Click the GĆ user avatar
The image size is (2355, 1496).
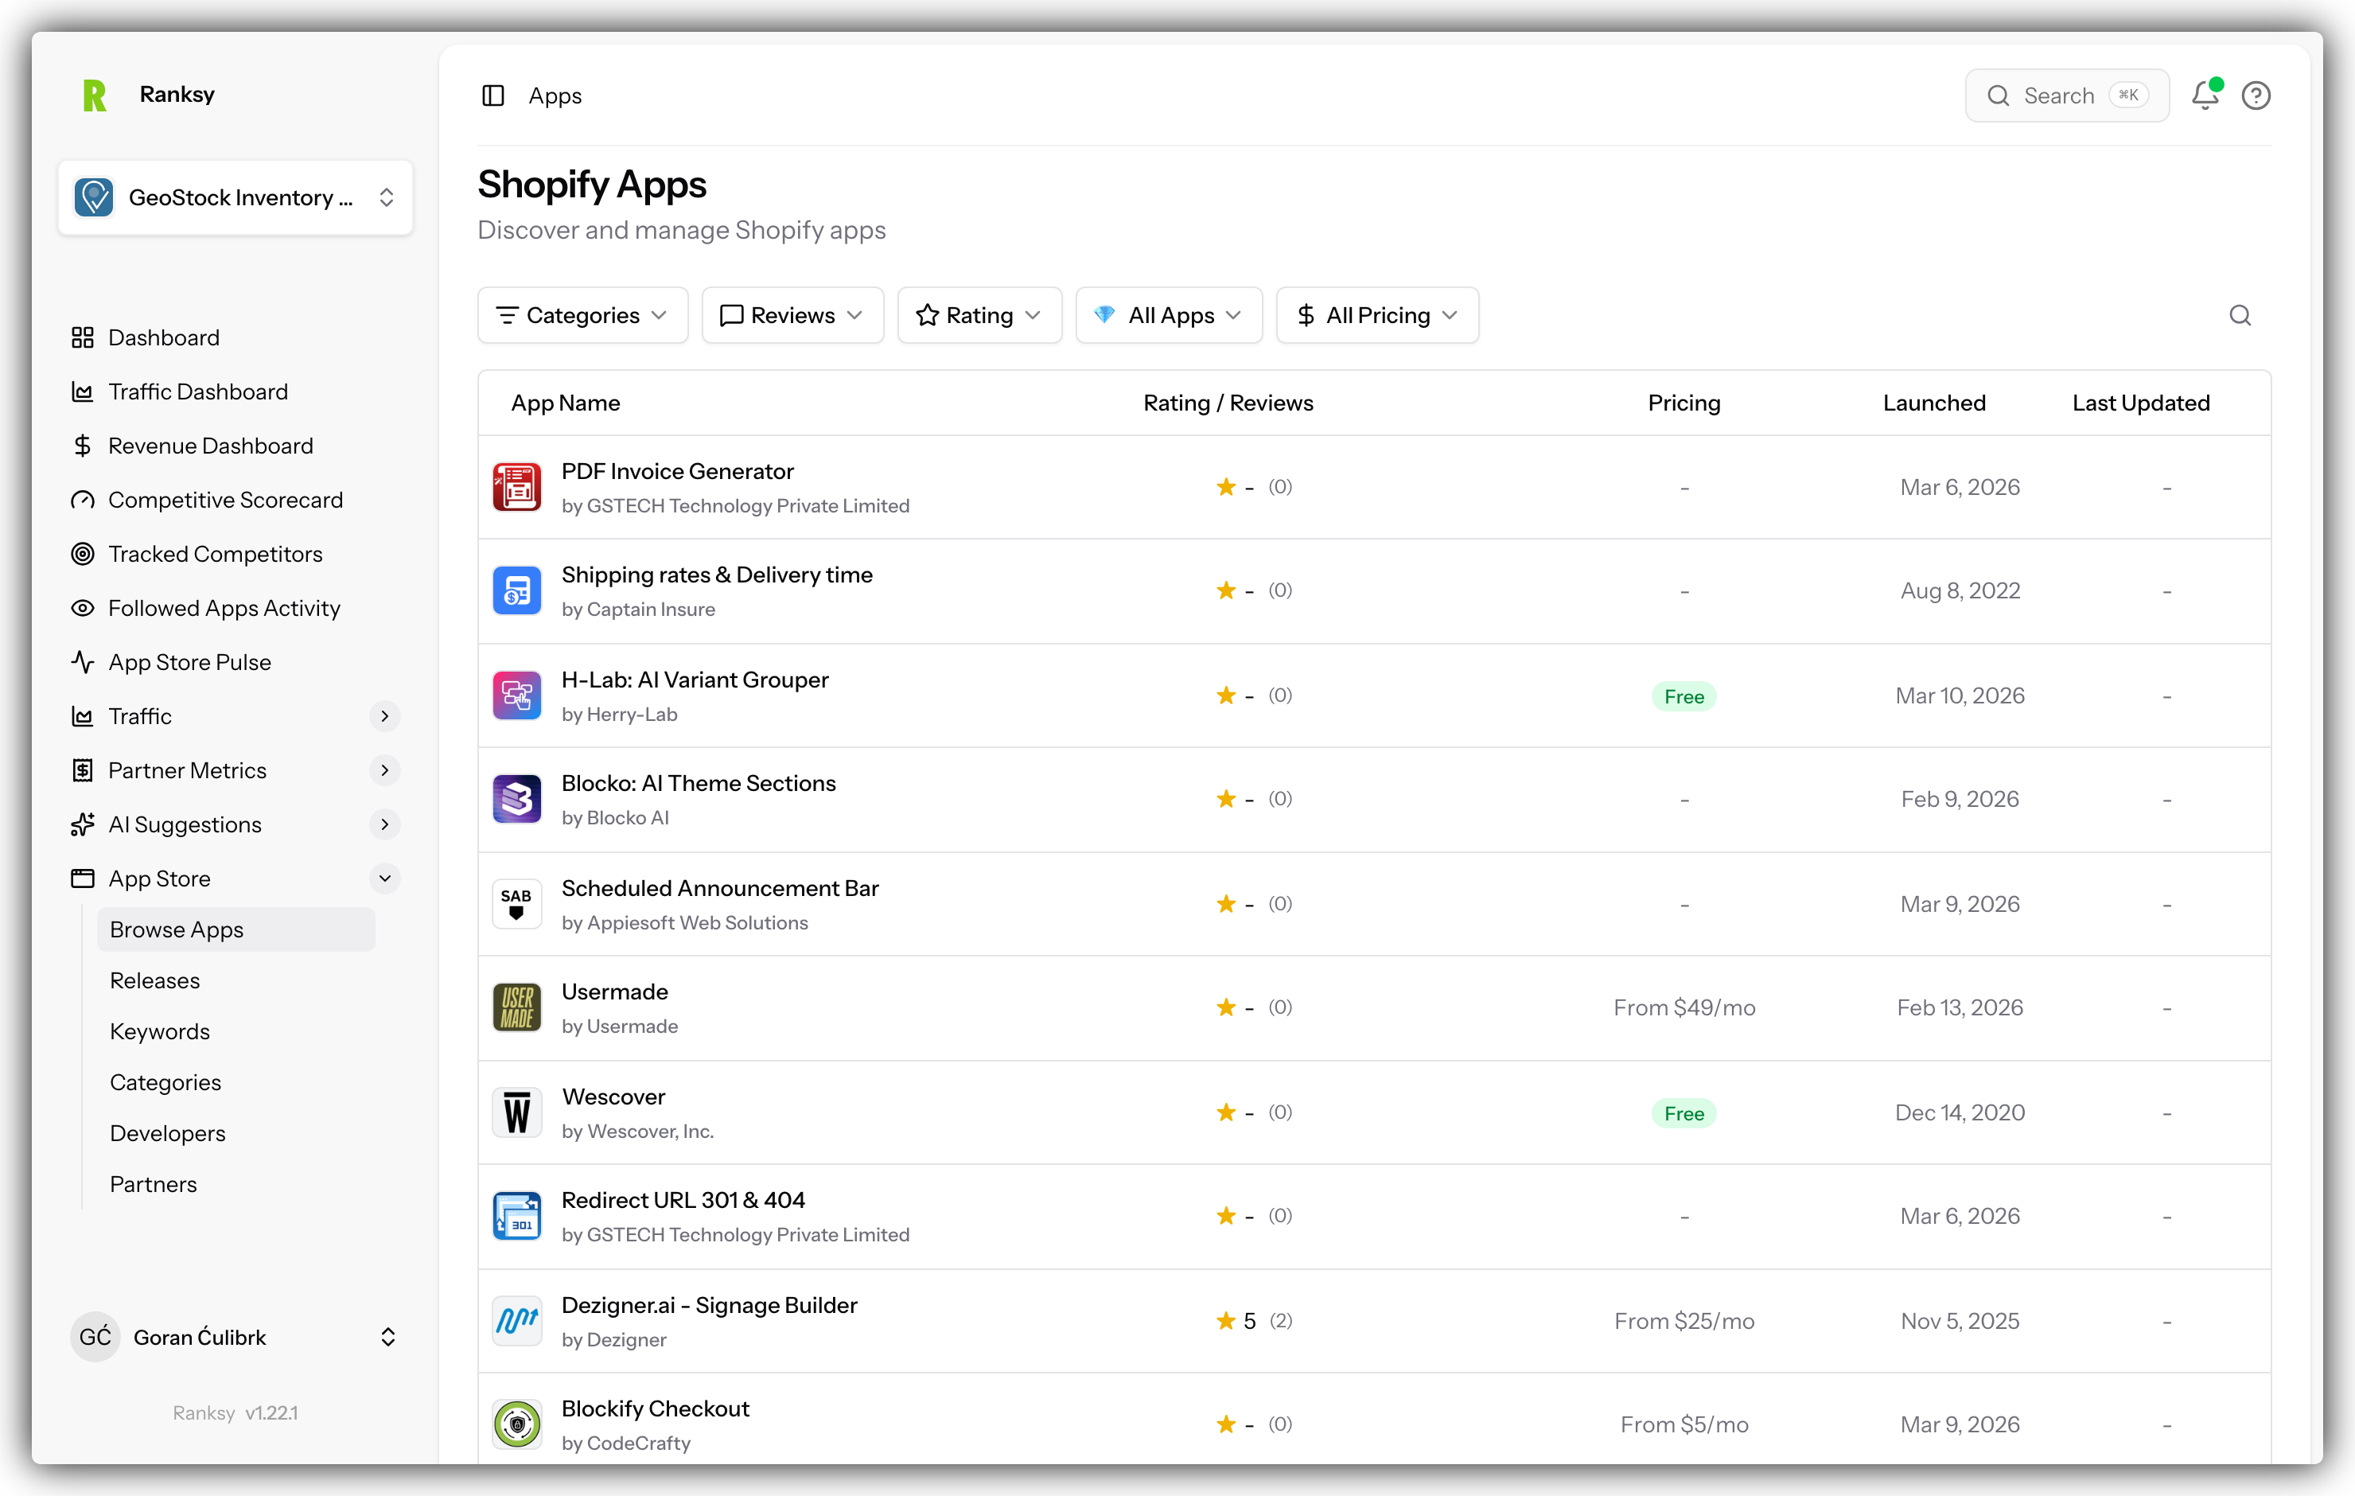(95, 1338)
